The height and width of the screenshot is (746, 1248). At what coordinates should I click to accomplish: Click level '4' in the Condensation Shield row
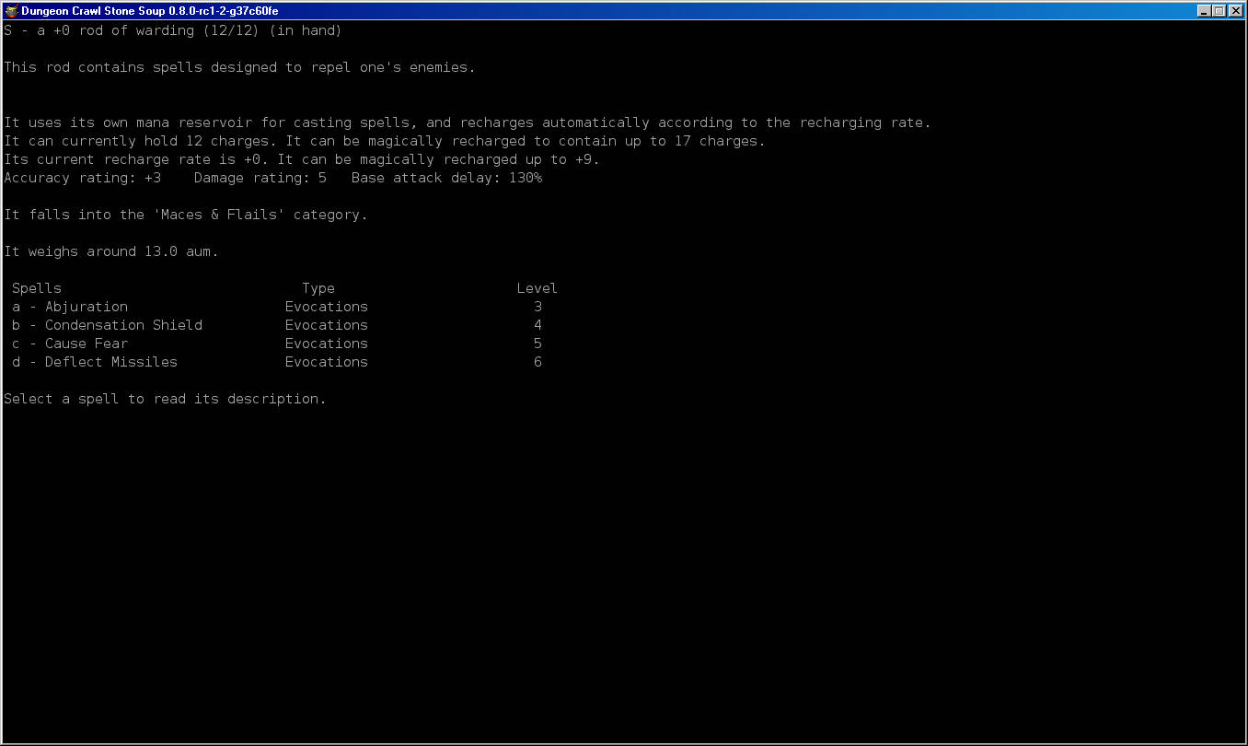point(537,325)
